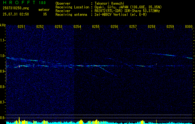Click the meteor count 35
The height and width of the screenshot is (124, 195).
tap(45, 14)
